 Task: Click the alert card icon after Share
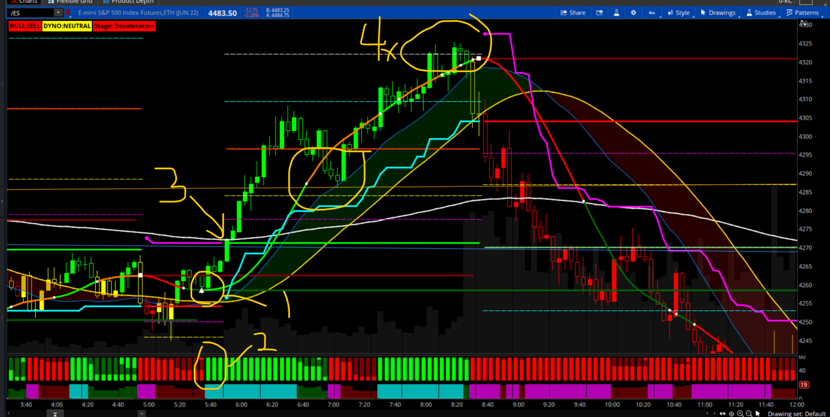click(x=599, y=12)
